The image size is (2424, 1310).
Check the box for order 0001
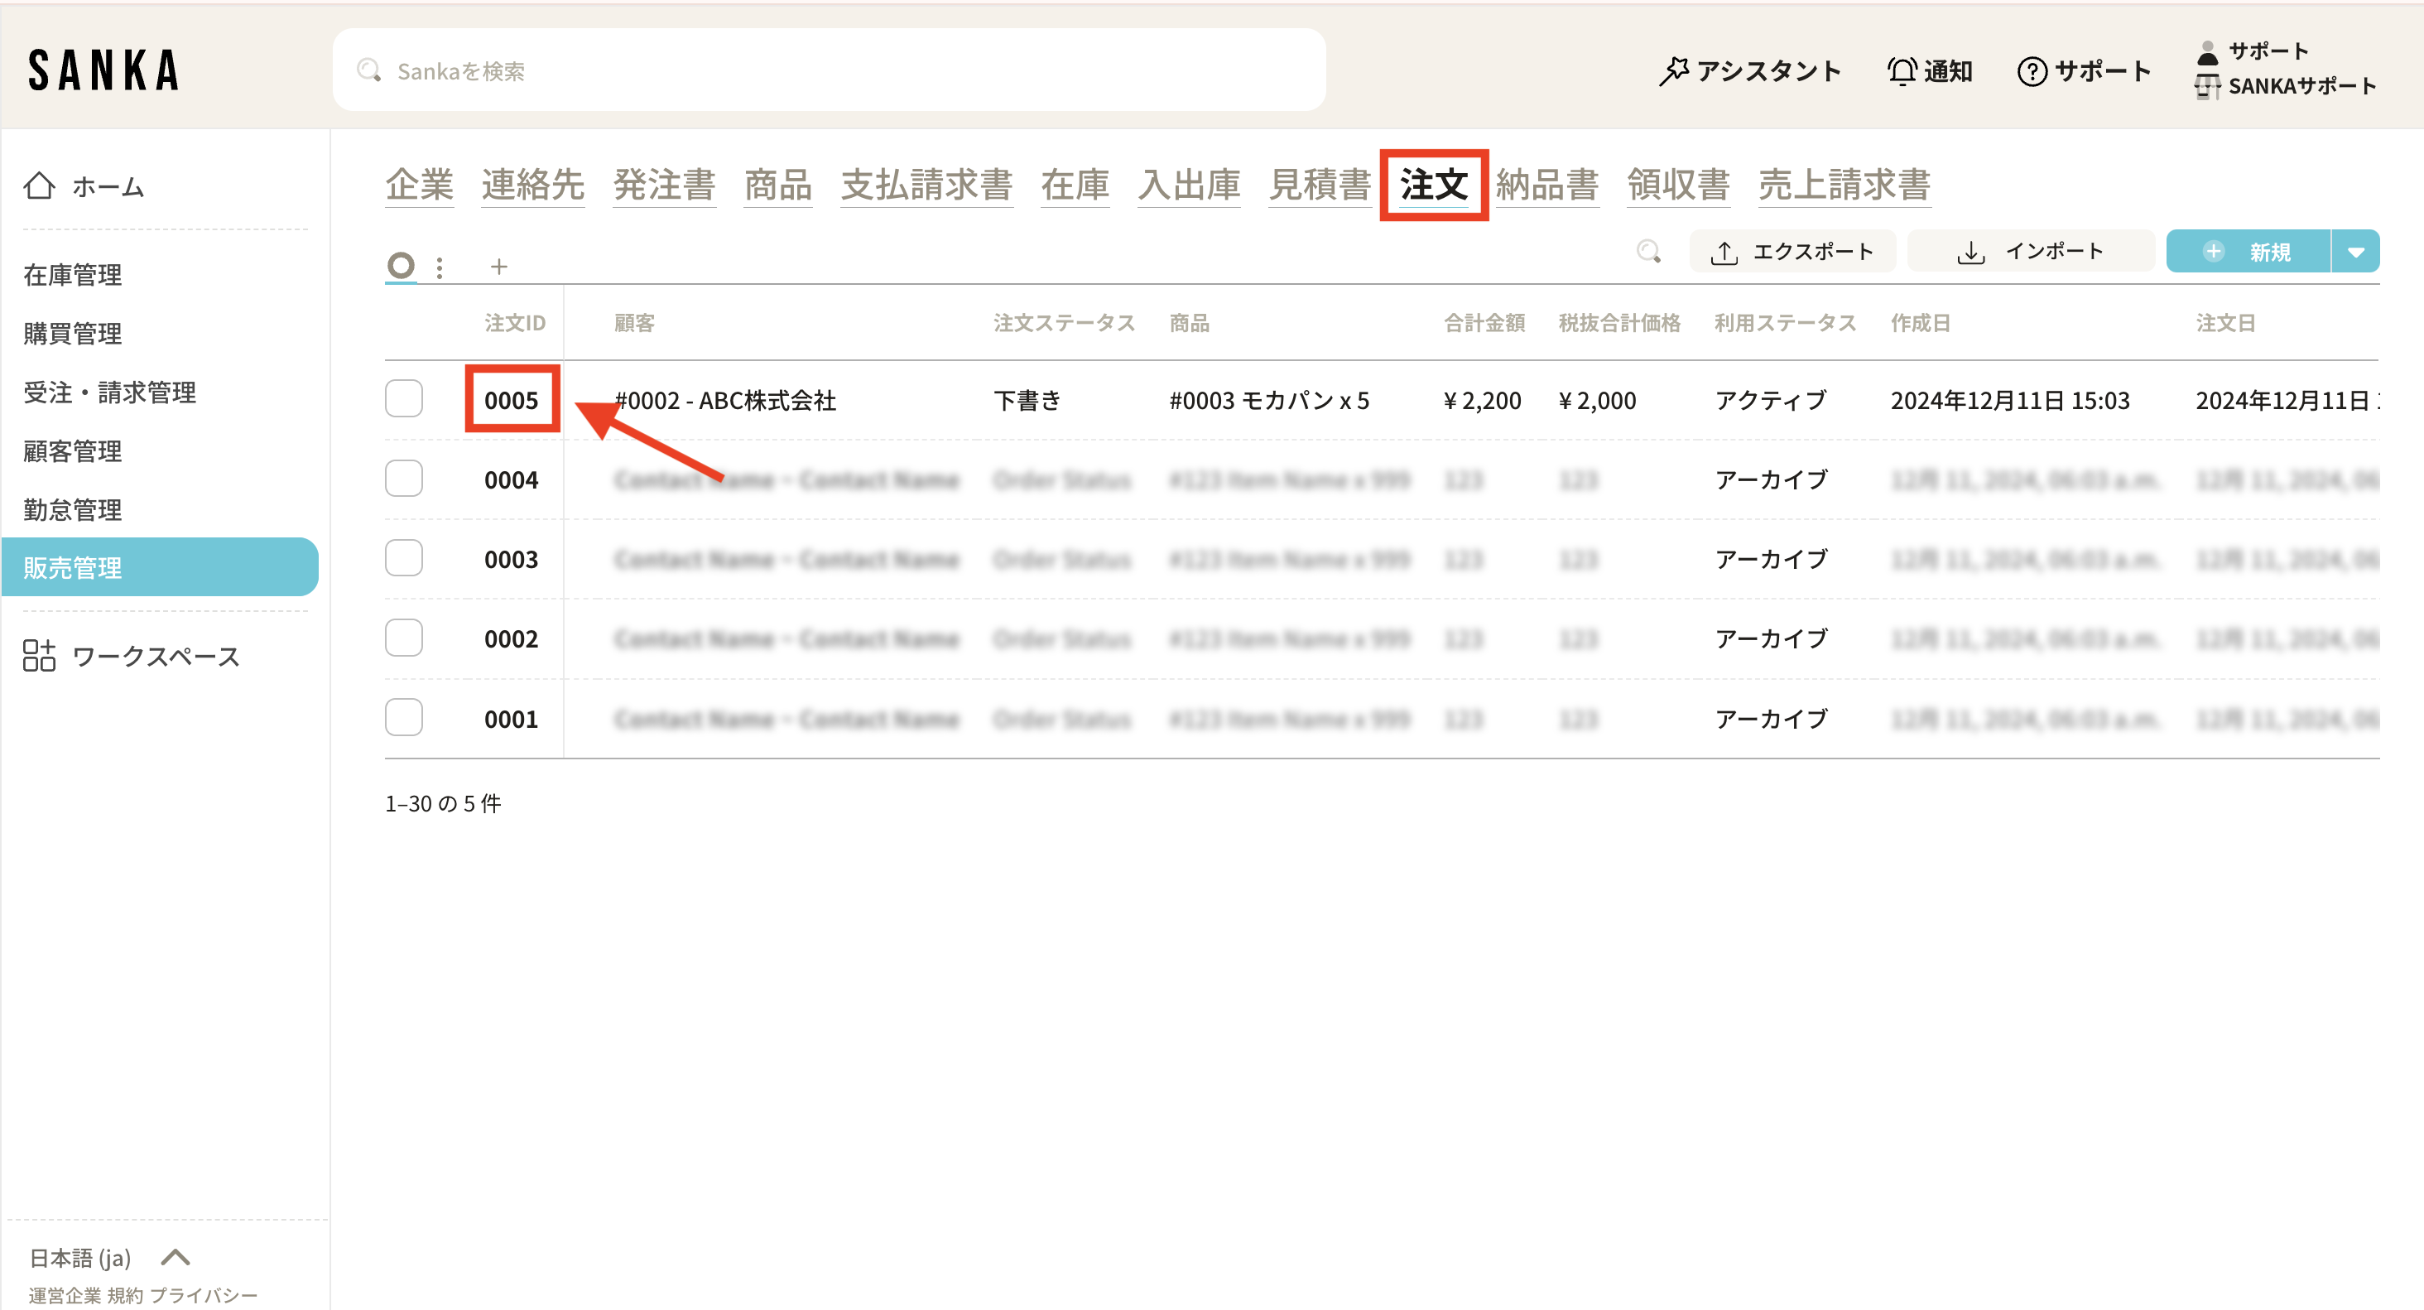[x=404, y=718]
